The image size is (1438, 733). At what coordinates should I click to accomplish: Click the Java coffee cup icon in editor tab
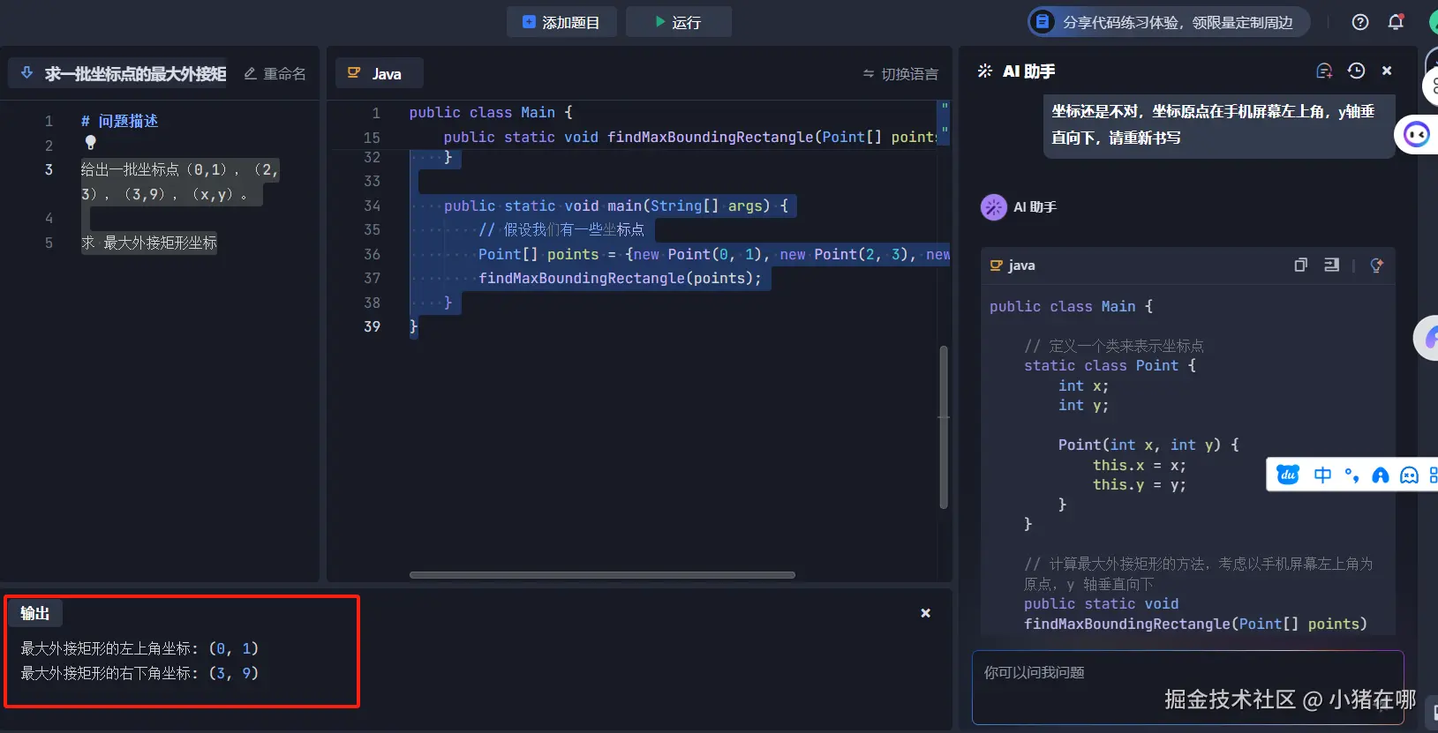(354, 73)
